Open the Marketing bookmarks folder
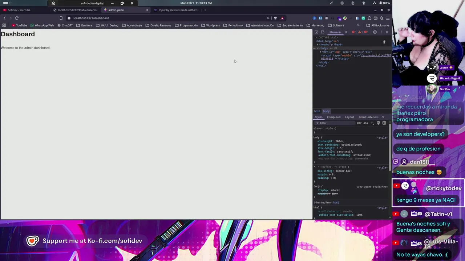Image resolution: width=465 pixels, height=261 pixels. pyautogui.click(x=315, y=25)
